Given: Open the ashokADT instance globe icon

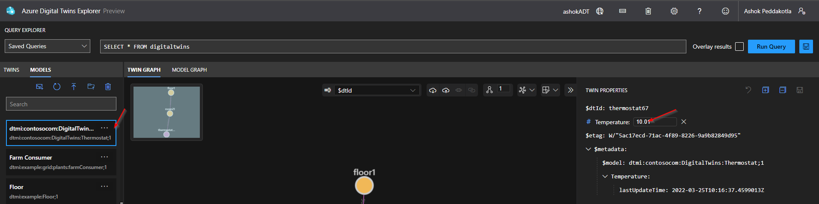Looking at the screenshot, I should pos(599,11).
